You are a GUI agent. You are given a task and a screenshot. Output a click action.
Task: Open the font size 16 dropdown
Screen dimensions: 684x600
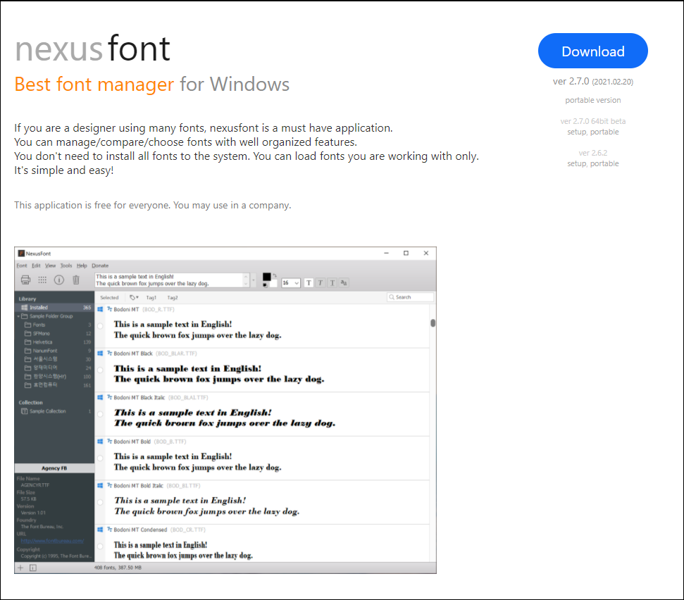coord(297,283)
